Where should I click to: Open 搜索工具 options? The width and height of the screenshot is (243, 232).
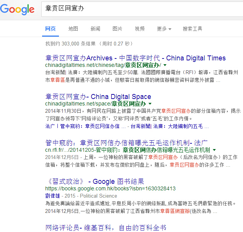click(192, 29)
